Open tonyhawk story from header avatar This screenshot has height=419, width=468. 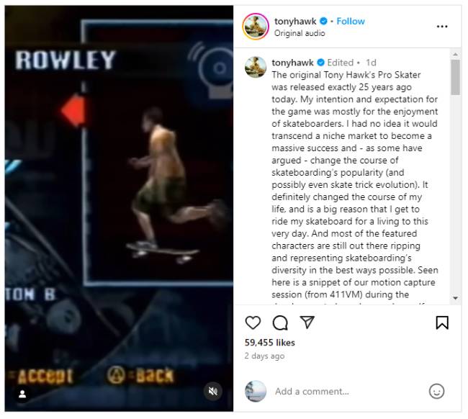[256, 27]
